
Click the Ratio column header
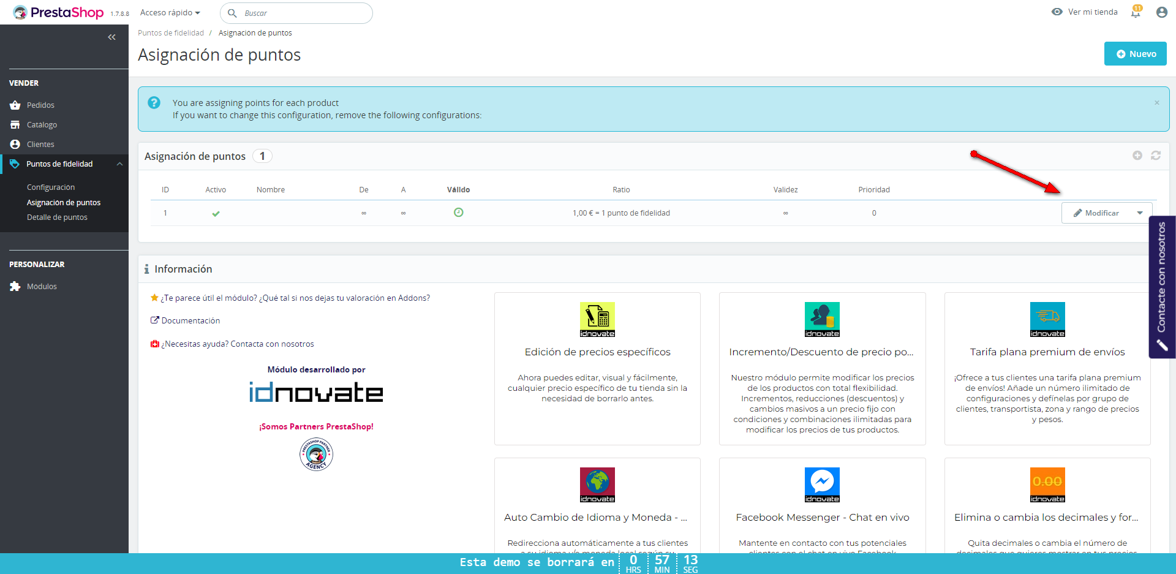pos(621,190)
